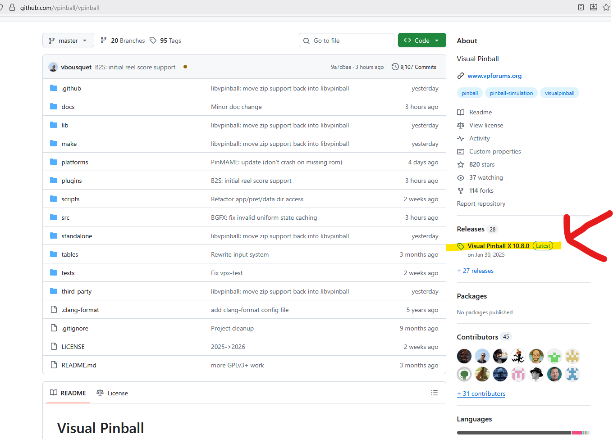
Task: Click the .gitignore file icon
Action: [x=54, y=328]
